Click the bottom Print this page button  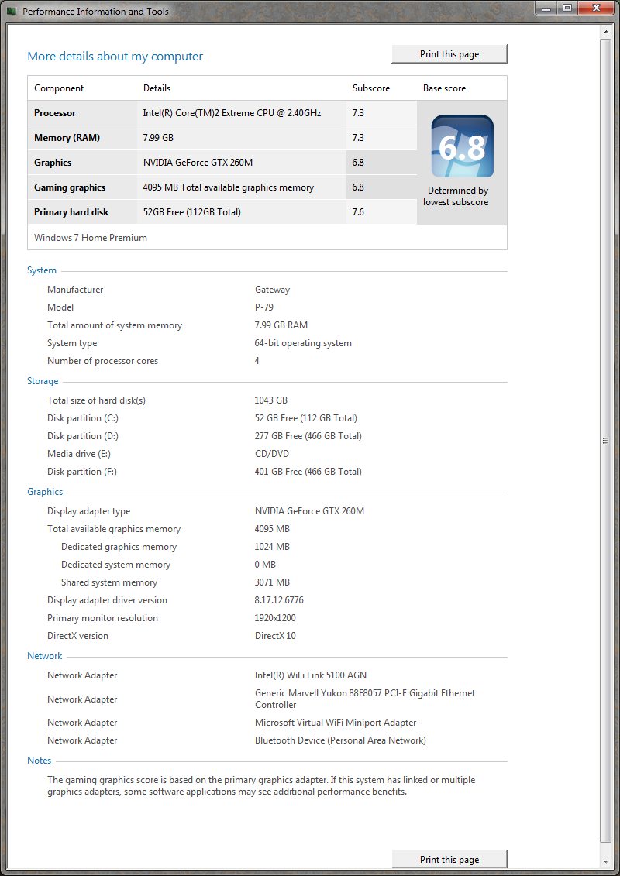click(x=449, y=860)
